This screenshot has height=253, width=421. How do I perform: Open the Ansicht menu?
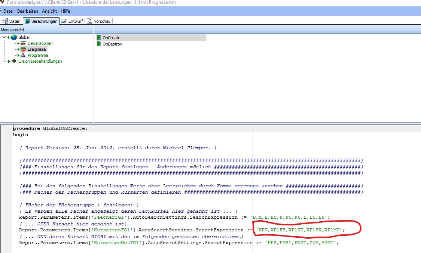[49, 11]
